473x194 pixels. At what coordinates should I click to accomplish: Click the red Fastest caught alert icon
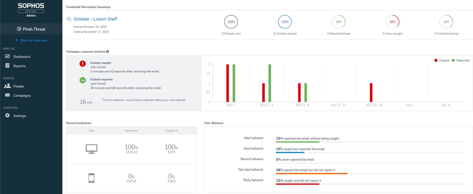(83, 64)
